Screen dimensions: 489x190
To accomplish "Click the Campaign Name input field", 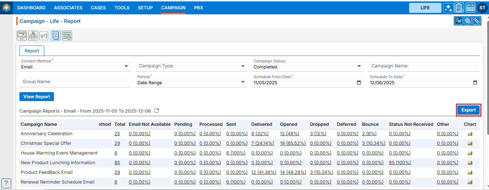I will tap(424, 66).
